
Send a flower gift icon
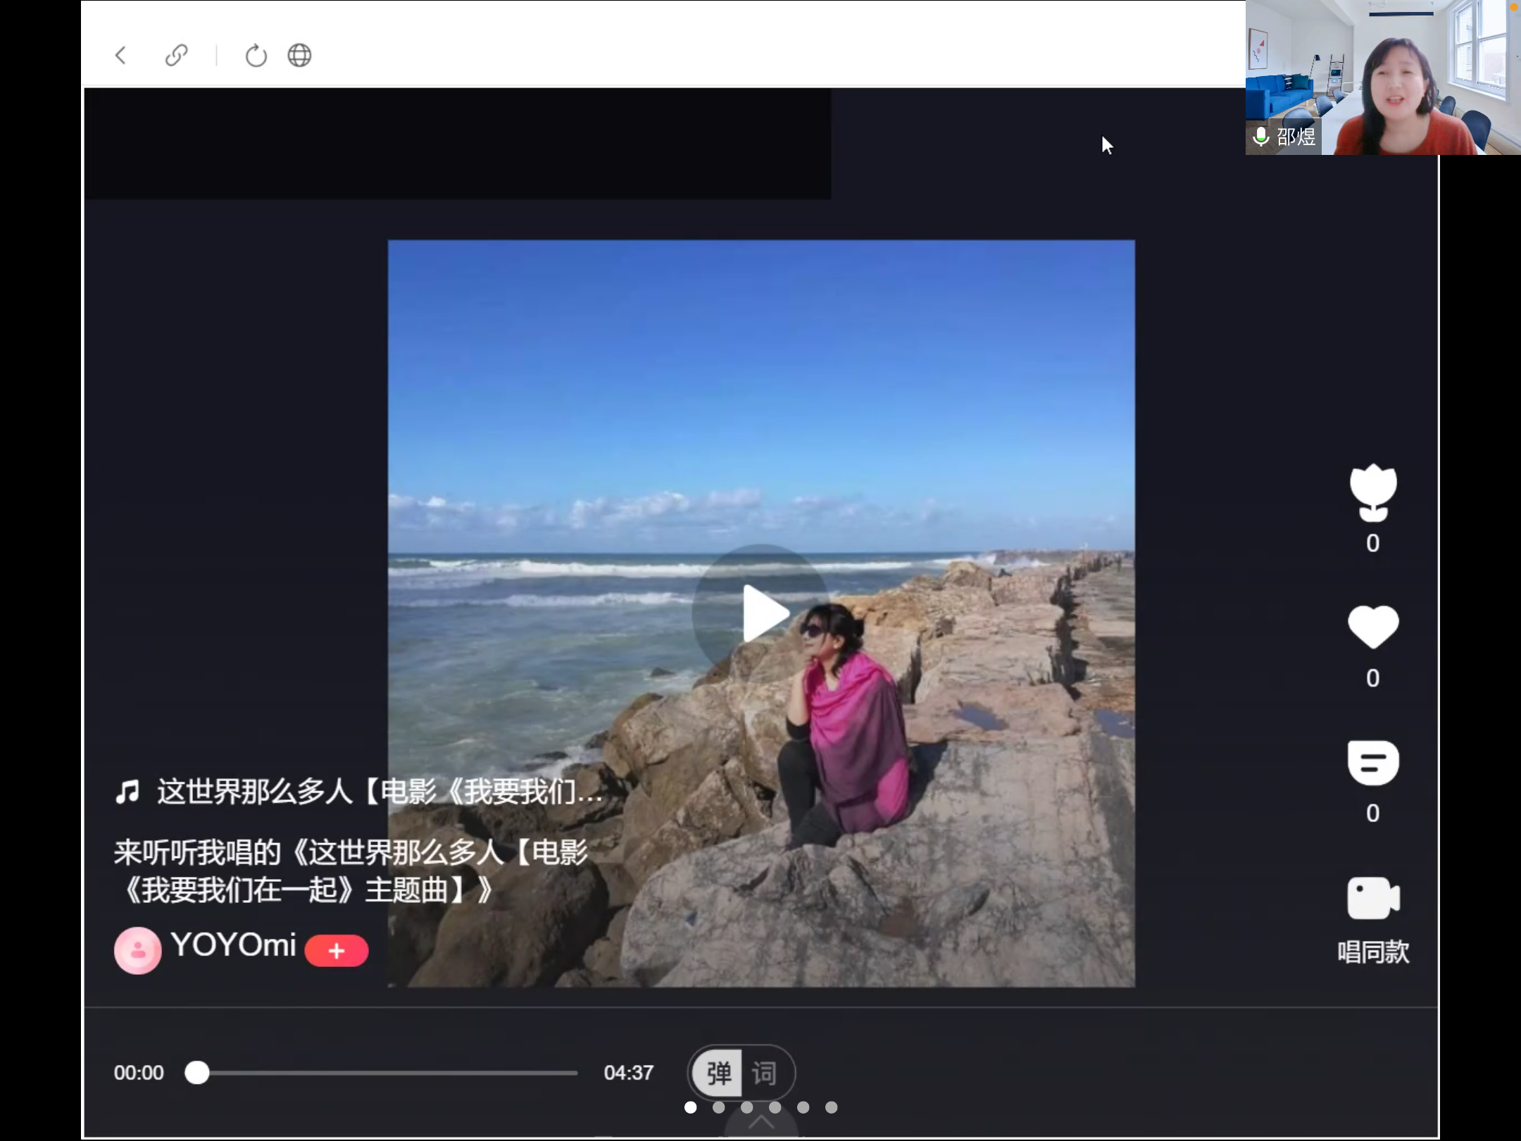(x=1372, y=492)
